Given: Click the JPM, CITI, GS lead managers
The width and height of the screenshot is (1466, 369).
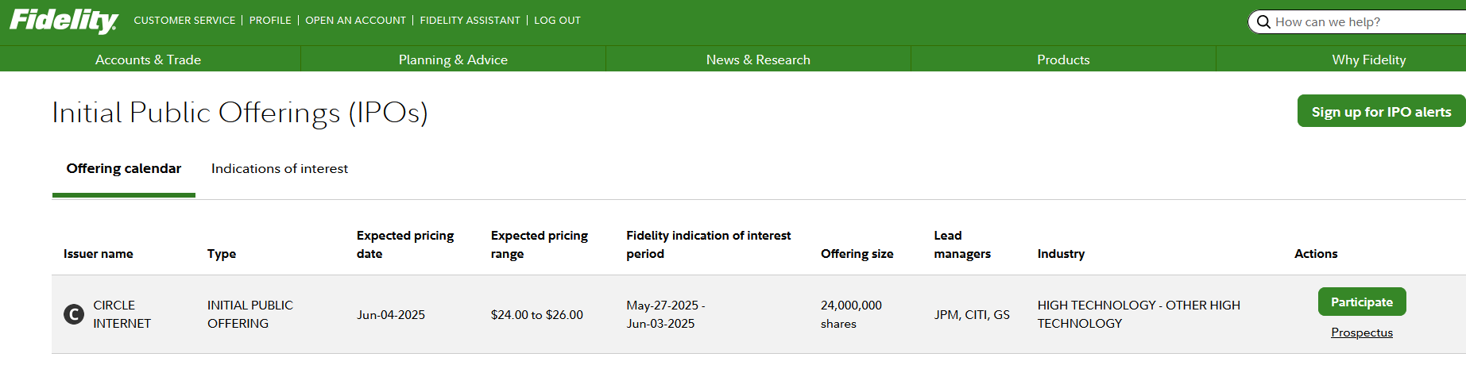Looking at the screenshot, I should pyautogui.click(x=972, y=315).
